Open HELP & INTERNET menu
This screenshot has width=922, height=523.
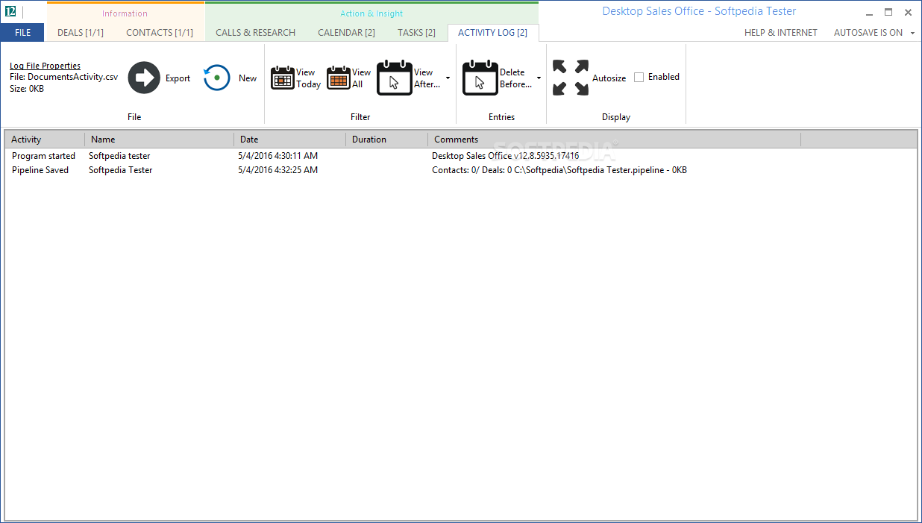click(781, 33)
